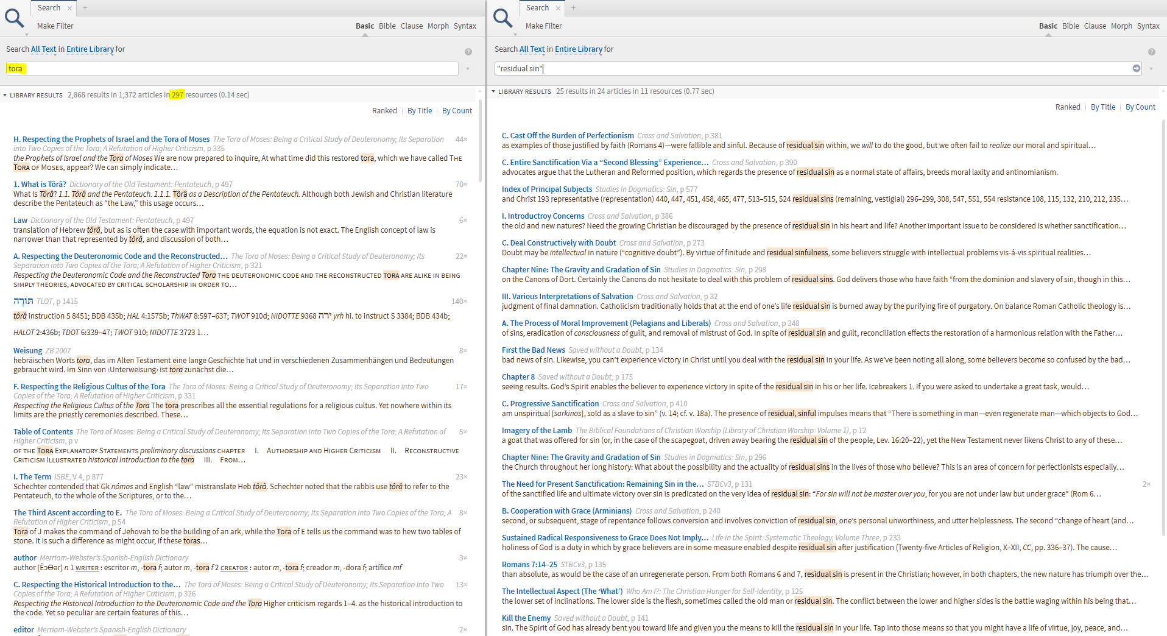The image size is (1167, 636).
Task: Open the "Weisung" ZB 2007 result
Action: [x=28, y=351]
